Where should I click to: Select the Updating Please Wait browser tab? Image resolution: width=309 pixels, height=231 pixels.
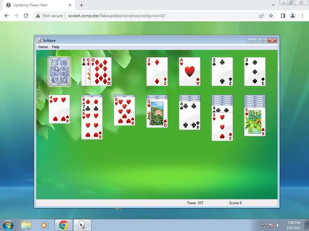coord(38,5)
